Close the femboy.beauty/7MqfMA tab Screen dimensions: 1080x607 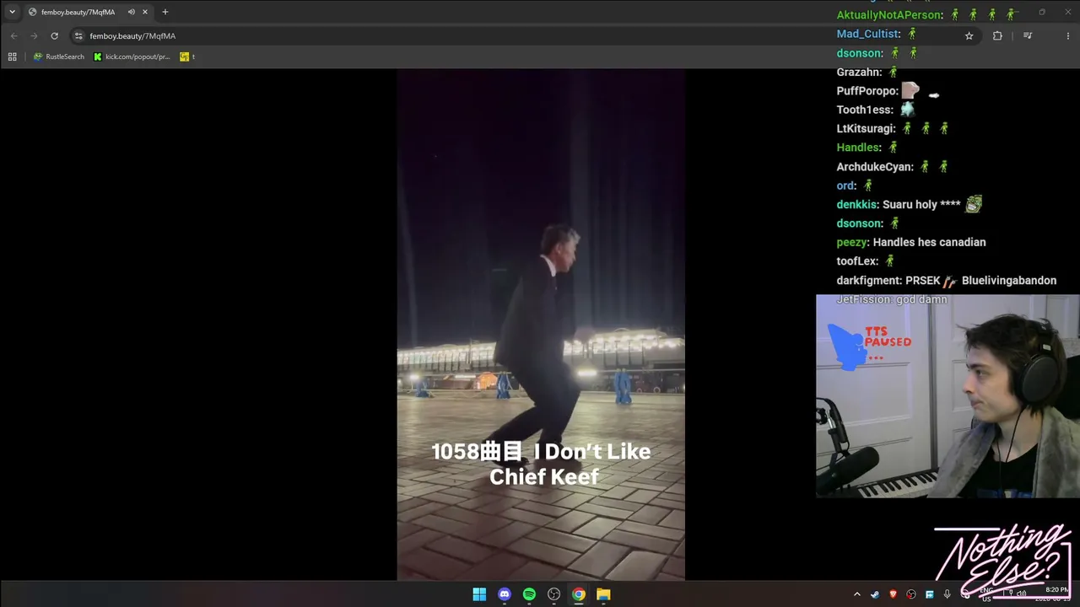click(x=145, y=12)
